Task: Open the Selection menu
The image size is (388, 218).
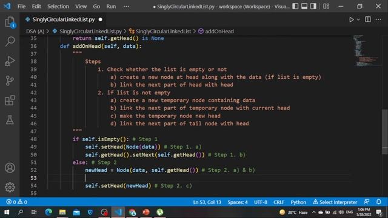Action: coord(58,7)
